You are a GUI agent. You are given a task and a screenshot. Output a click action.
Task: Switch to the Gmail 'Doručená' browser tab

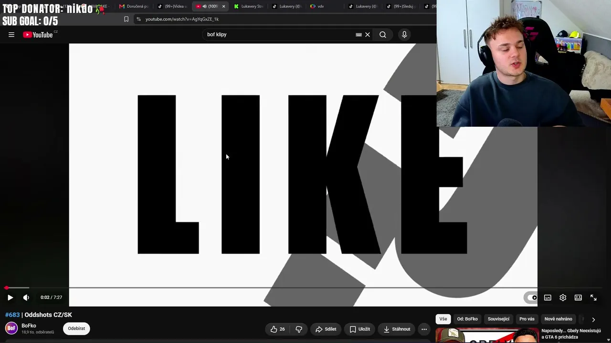coord(134,6)
